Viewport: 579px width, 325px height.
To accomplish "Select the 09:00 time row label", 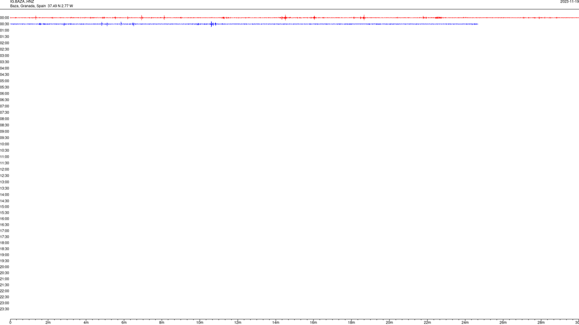I will click(x=4, y=132).
